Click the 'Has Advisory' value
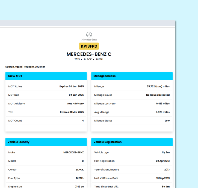Image resolution: width=198 pixels, height=188 pixels. pyautogui.click(x=75, y=104)
